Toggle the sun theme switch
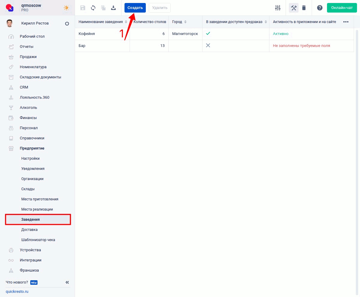Screen dimensions: 360x297 point(66,8)
